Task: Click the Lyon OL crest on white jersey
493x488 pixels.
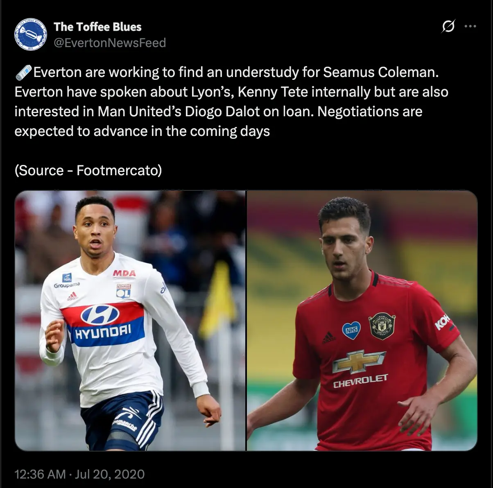Action: pos(123,290)
